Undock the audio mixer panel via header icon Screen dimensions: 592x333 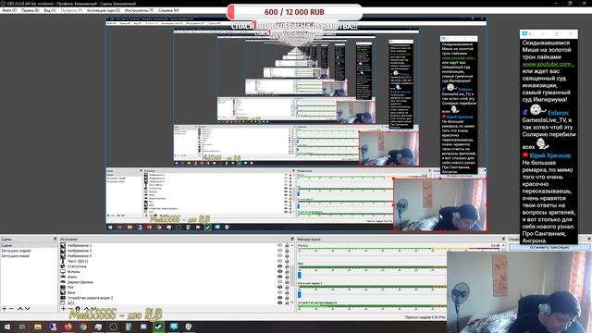point(503,239)
